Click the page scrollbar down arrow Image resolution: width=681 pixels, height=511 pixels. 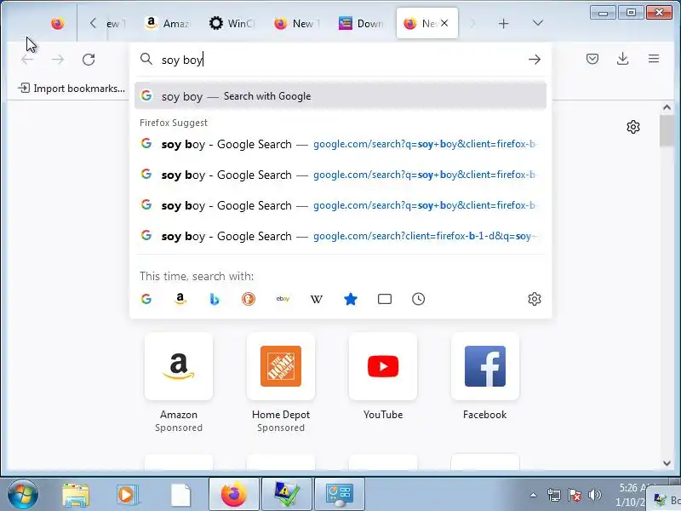click(x=667, y=463)
